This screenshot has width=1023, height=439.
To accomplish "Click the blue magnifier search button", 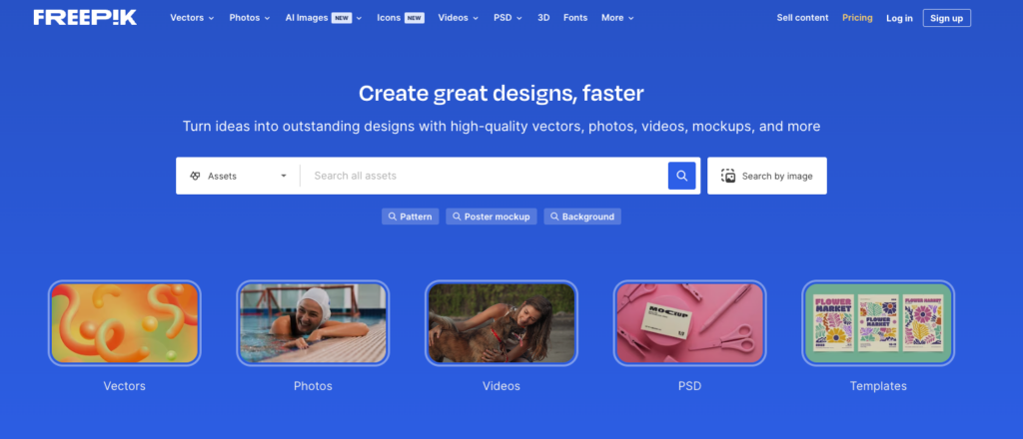I will [x=681, y=176].
